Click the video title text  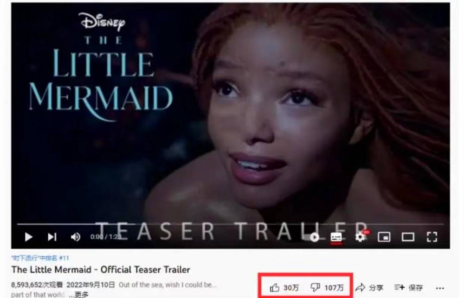point(101,270)
